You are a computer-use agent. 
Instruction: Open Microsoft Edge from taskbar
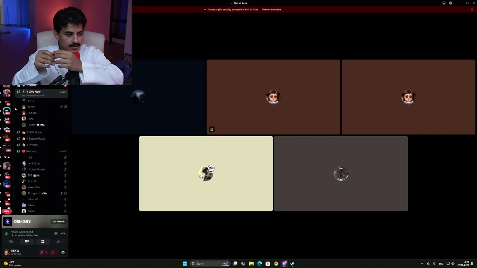click(260, 264)
